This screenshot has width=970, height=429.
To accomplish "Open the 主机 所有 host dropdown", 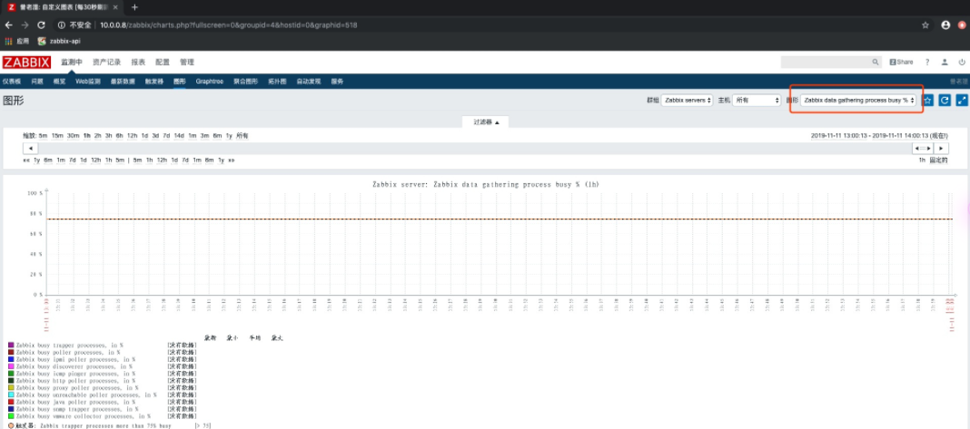I will click(756, 100).
